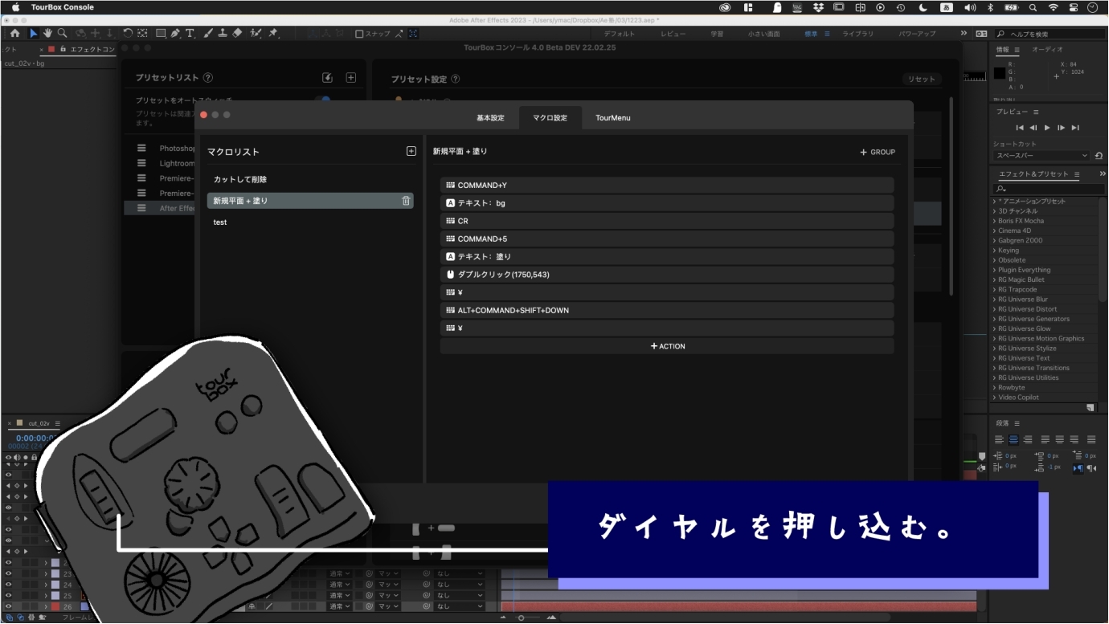Select the Zoom magnifier tool
1109x624 pixels.
[x=62, y=34]
